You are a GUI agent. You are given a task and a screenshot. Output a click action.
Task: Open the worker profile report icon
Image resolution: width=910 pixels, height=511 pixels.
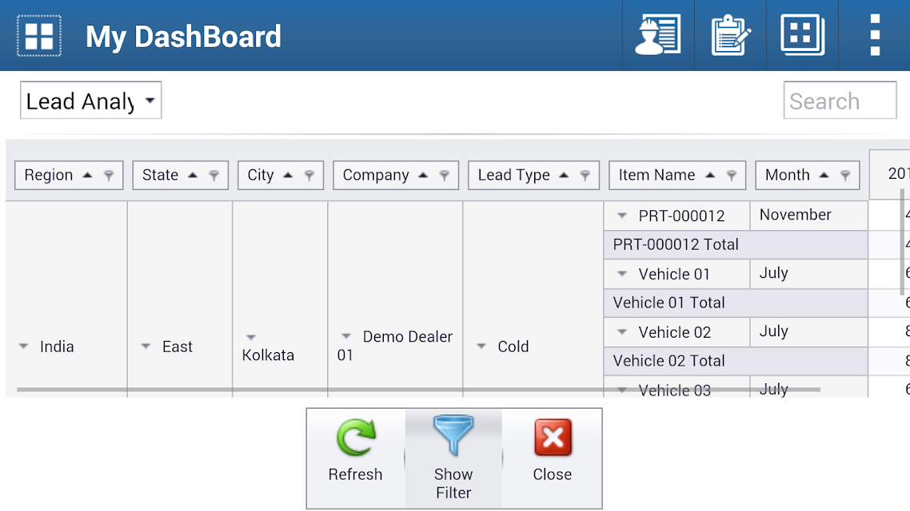coord(658,35)
